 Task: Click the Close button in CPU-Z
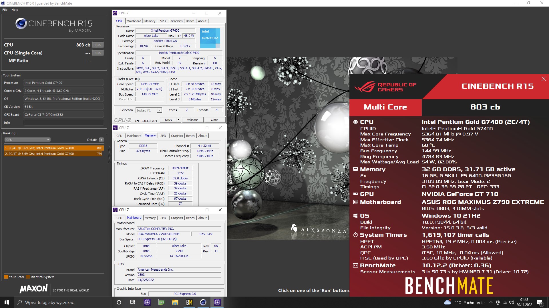click(214, 120)
